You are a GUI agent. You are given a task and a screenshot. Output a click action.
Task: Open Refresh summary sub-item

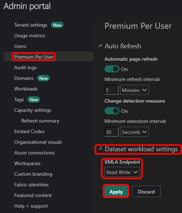point(40,121)
